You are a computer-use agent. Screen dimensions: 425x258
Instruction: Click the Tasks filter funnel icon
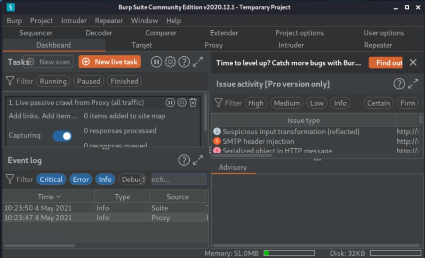(10, 81)
